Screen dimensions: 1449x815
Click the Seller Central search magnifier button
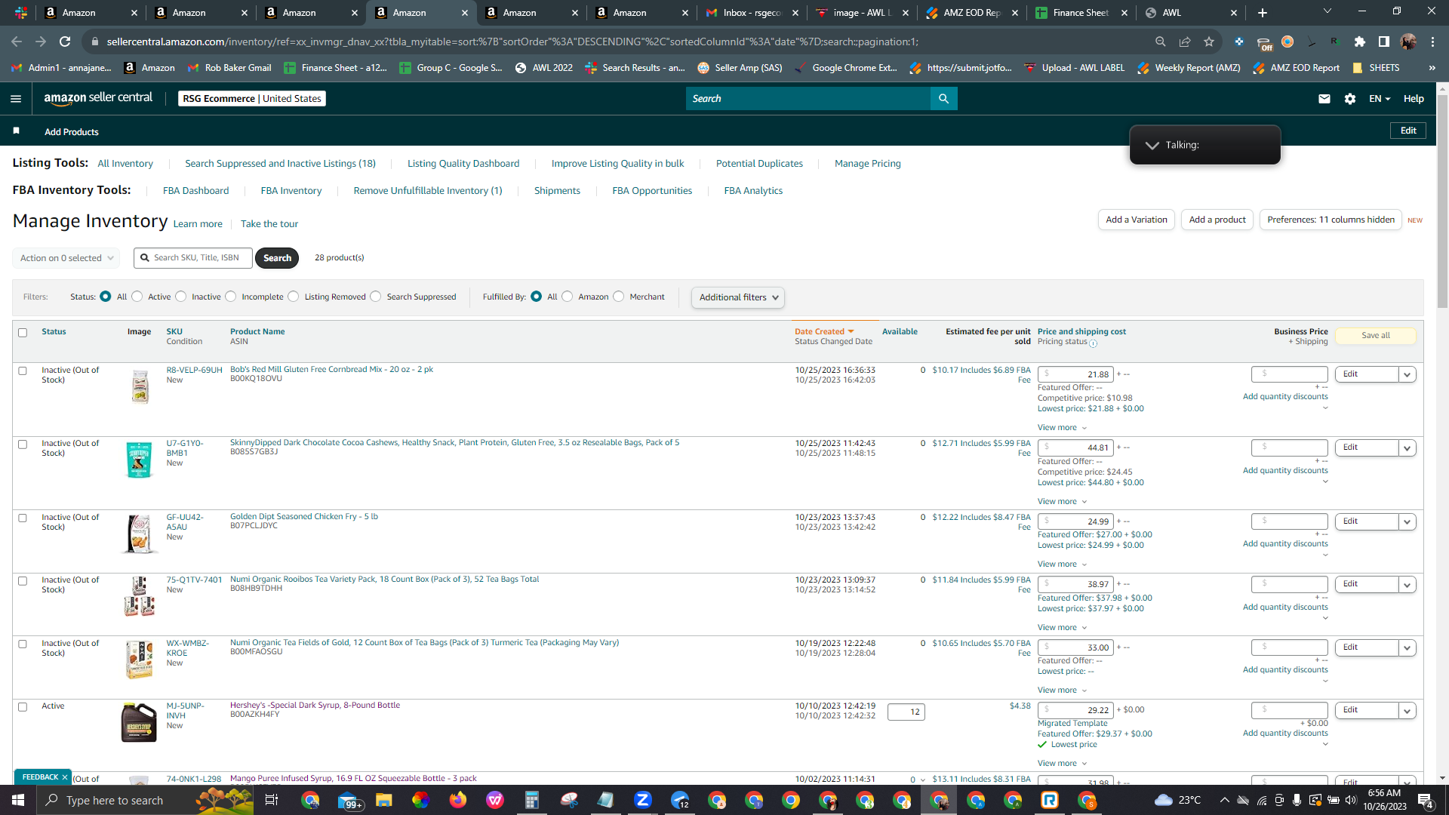tap(943, 99)
